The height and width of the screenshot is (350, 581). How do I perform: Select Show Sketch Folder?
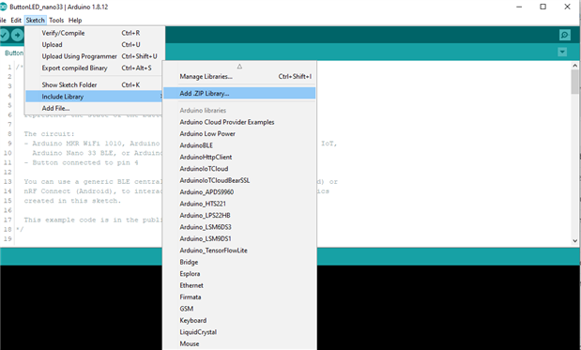pyautogui.click(x=95, y=84)
